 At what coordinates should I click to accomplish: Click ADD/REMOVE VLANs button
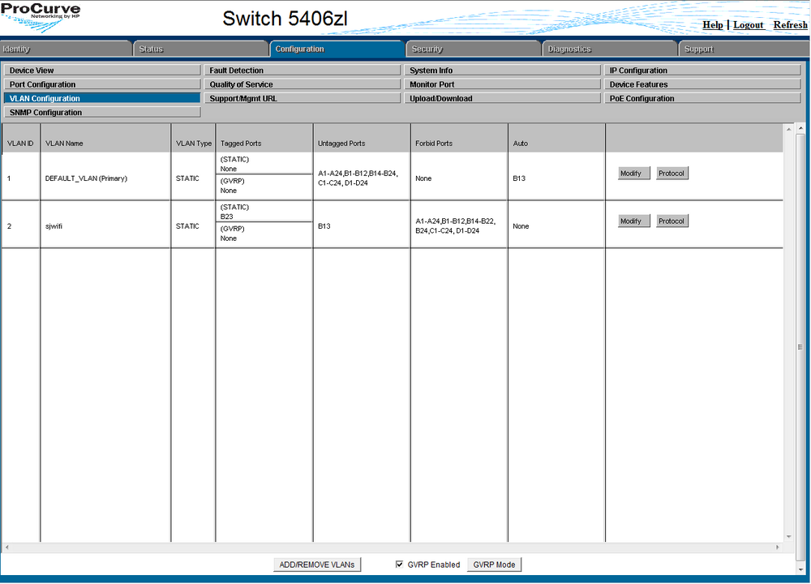point(316,565)
